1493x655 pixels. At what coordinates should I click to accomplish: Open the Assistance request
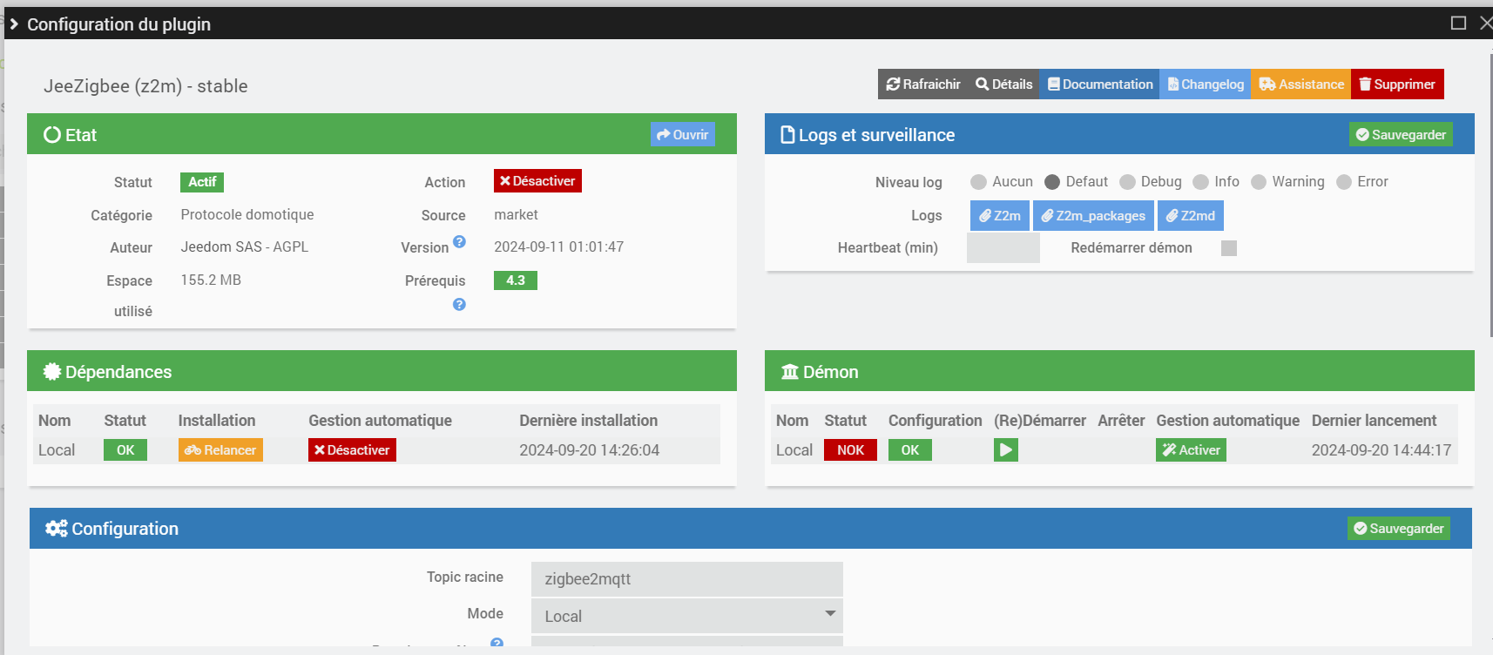pos(1301,84)
